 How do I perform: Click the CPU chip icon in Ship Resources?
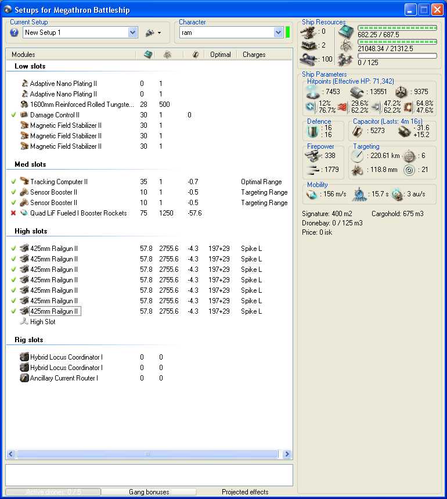[x=346, y=32]
